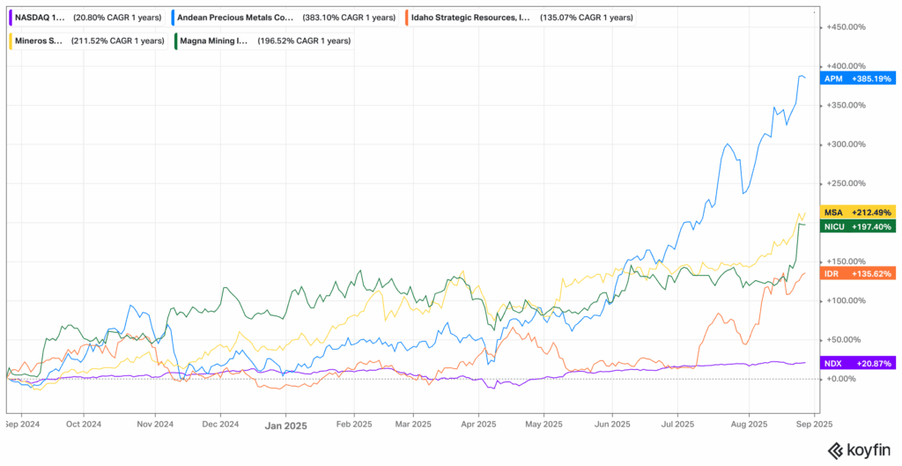
Task: Select the NASDAQ 1... legend chip
Action: (86, 18)
